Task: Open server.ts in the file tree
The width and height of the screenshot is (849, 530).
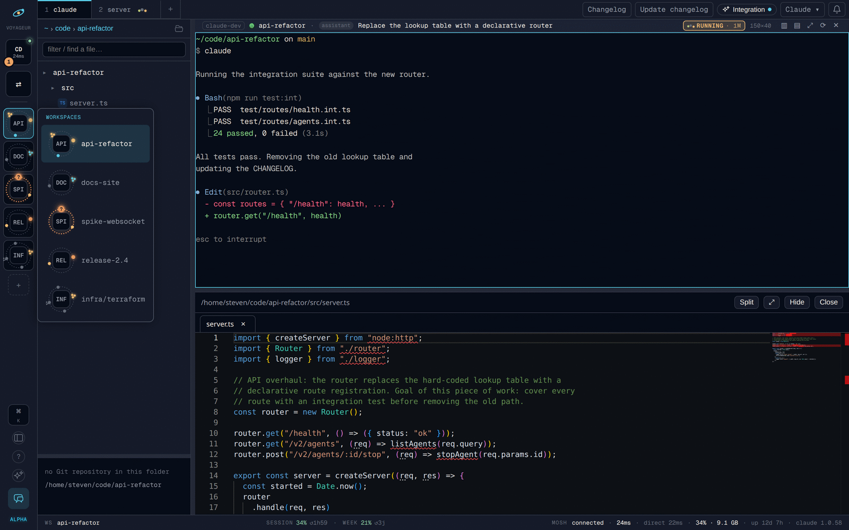Action: pyautogui.click(x=88, y=103)
